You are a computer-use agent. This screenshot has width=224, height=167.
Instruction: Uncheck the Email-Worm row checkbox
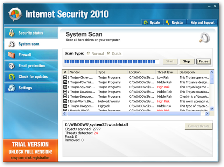(65, 101)
